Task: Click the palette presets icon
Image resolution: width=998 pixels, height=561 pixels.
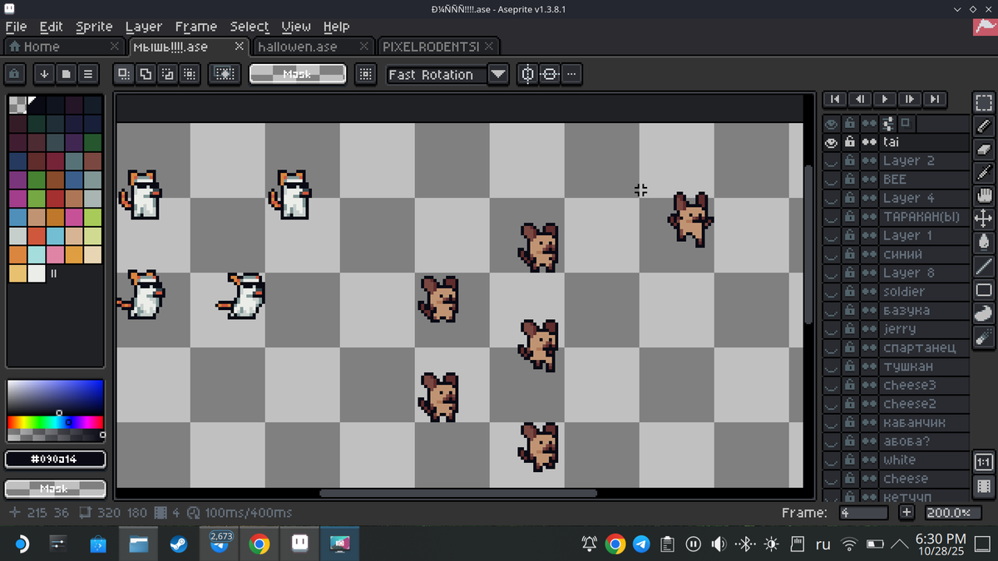Action: (x=66, y=74)
